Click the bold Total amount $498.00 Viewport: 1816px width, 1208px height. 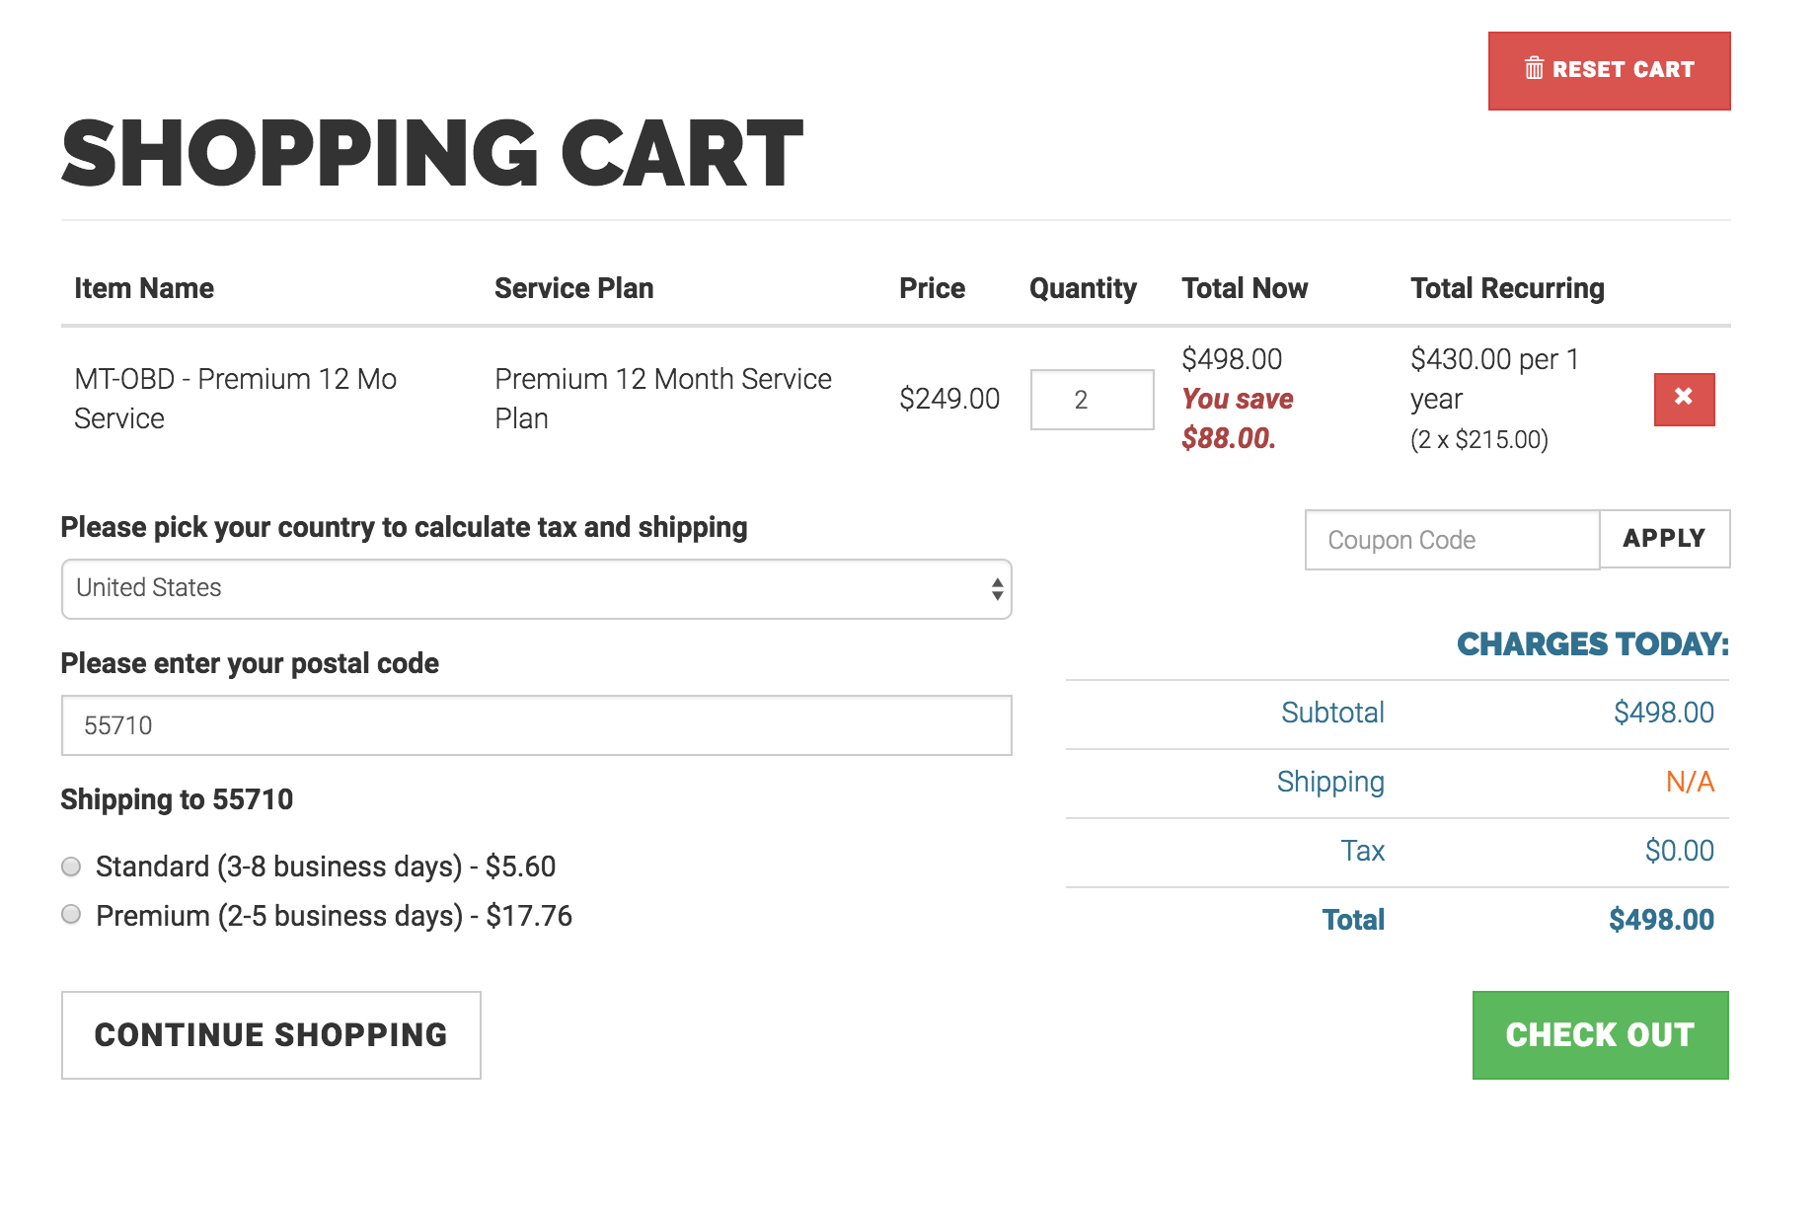click(x=1661, y=920)
